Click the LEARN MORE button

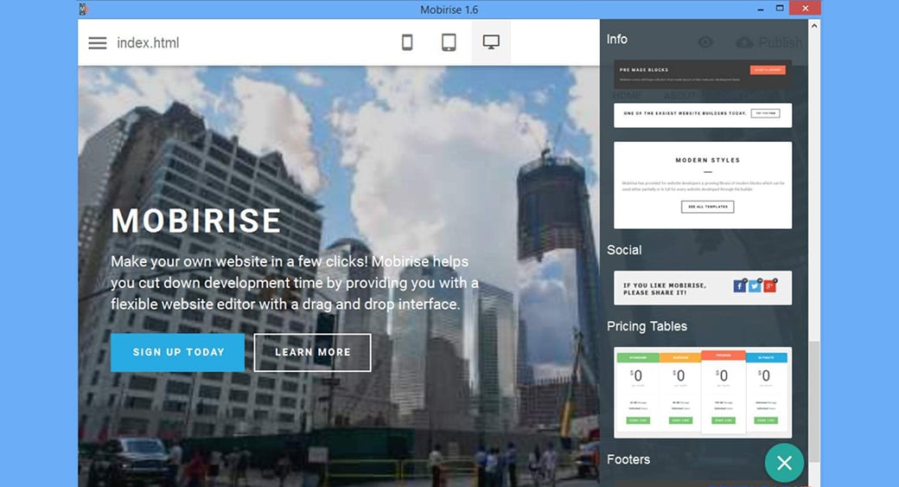point(312,352)
